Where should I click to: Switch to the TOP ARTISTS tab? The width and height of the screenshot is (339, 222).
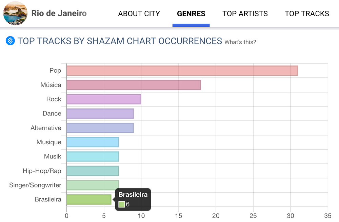click(245, 14)
